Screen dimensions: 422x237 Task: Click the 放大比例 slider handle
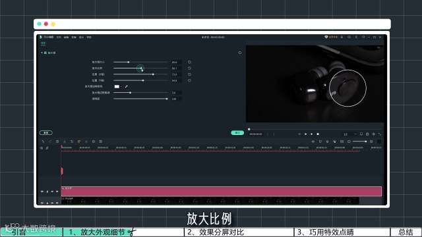click(140, 68)
